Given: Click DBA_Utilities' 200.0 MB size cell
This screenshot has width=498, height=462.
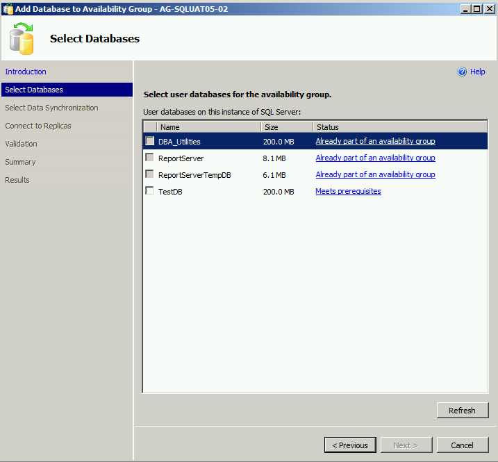Looking at the screenshot, I should point(279,142).
